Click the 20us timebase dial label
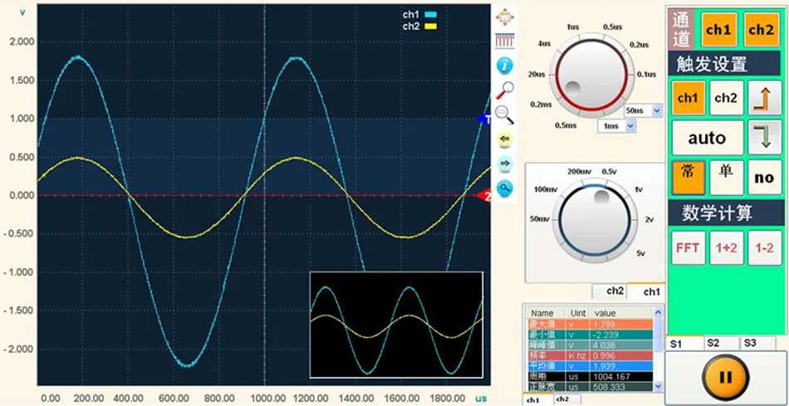Viewport: 789px width, 406px height. 537,75
